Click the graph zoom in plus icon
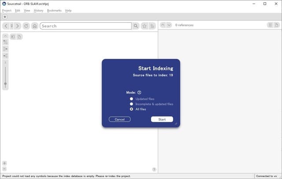Viewport: 282px width, 179px height. (5, 163)
